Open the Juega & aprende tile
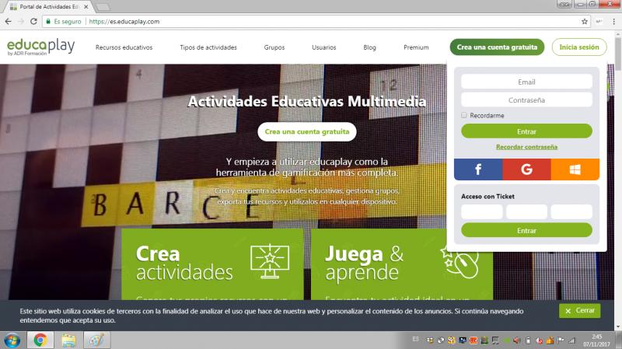The image size is (622, 349). [x=402, y=264]
